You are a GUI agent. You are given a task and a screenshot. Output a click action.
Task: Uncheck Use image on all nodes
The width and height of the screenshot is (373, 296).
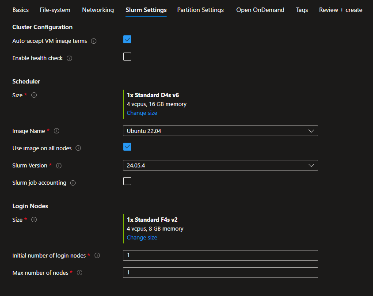(x=127, y=147)
